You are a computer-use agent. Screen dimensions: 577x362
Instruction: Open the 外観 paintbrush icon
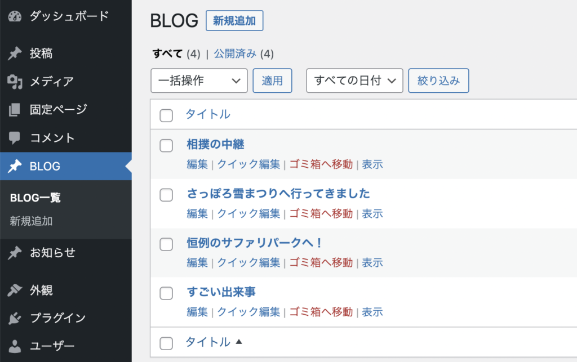pyautogui.click(x=15, y=291)
